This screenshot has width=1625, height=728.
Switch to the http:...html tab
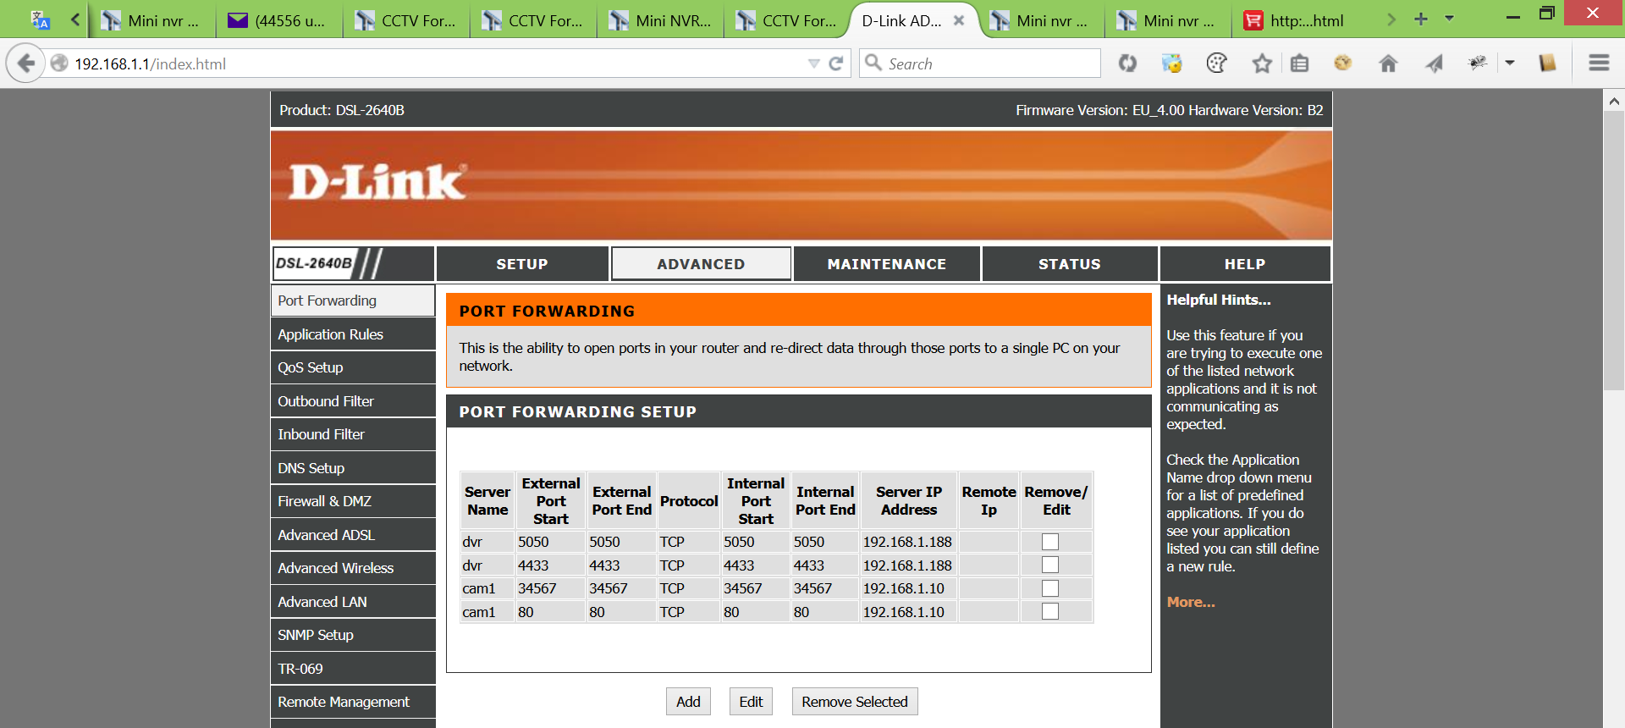(x=1295, y=21)
